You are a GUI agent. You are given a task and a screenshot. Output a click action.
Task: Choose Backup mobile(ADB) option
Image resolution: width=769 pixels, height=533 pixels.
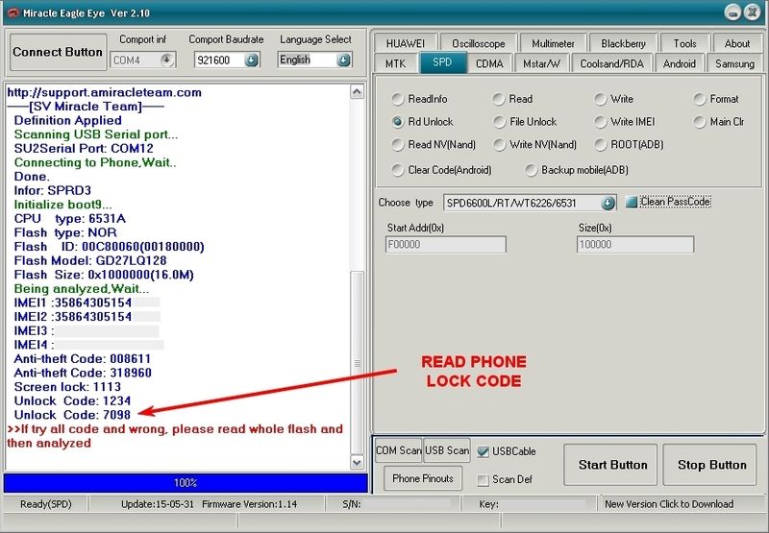[x=531, y=170]
